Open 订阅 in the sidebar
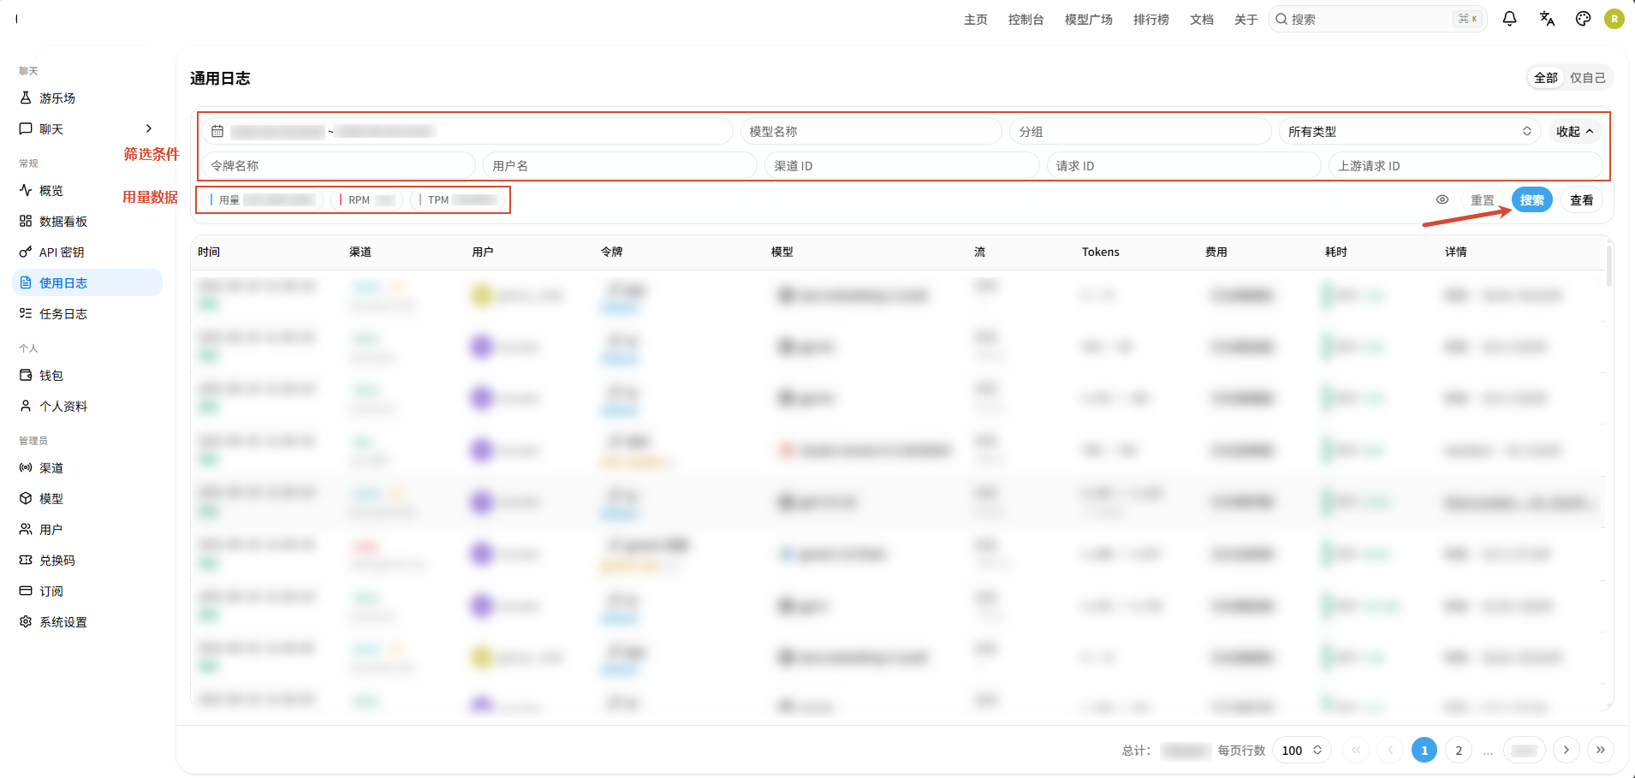1635x778 pixels. click(x=87, y=591)
